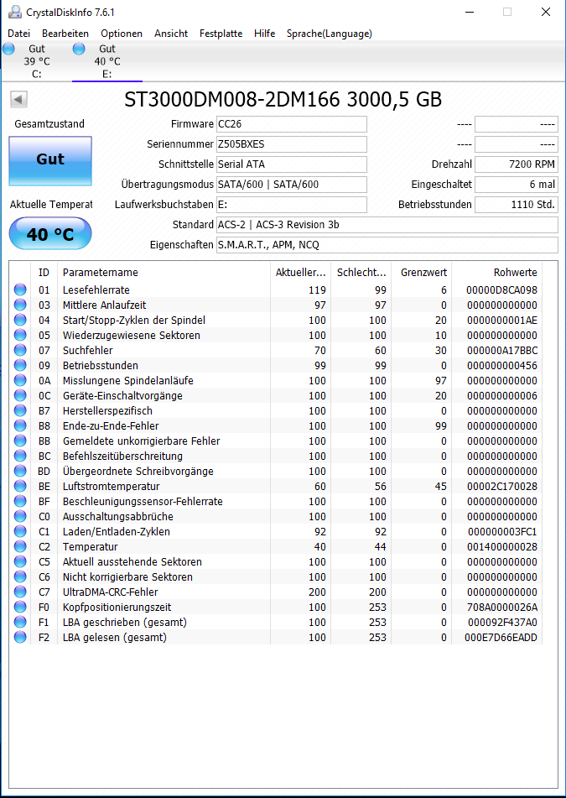Click the Aktueller... column header
Image resolution: width=566 pixels, height=798 pixels.
pyautogui.click(x=300, y=273)
